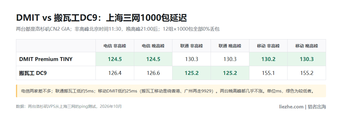Click DMIT 移动 非高峰 value 130.2
The image size is (342, 122).
(x=268, y=59)
